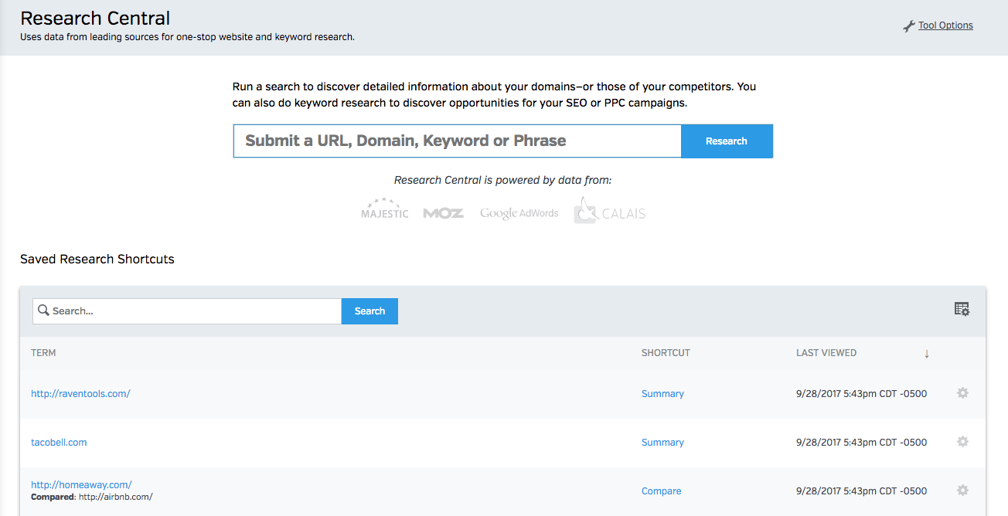Sort by the Shortcut column header
Screen dimensions: 1008x516
[x=666, y=353]
